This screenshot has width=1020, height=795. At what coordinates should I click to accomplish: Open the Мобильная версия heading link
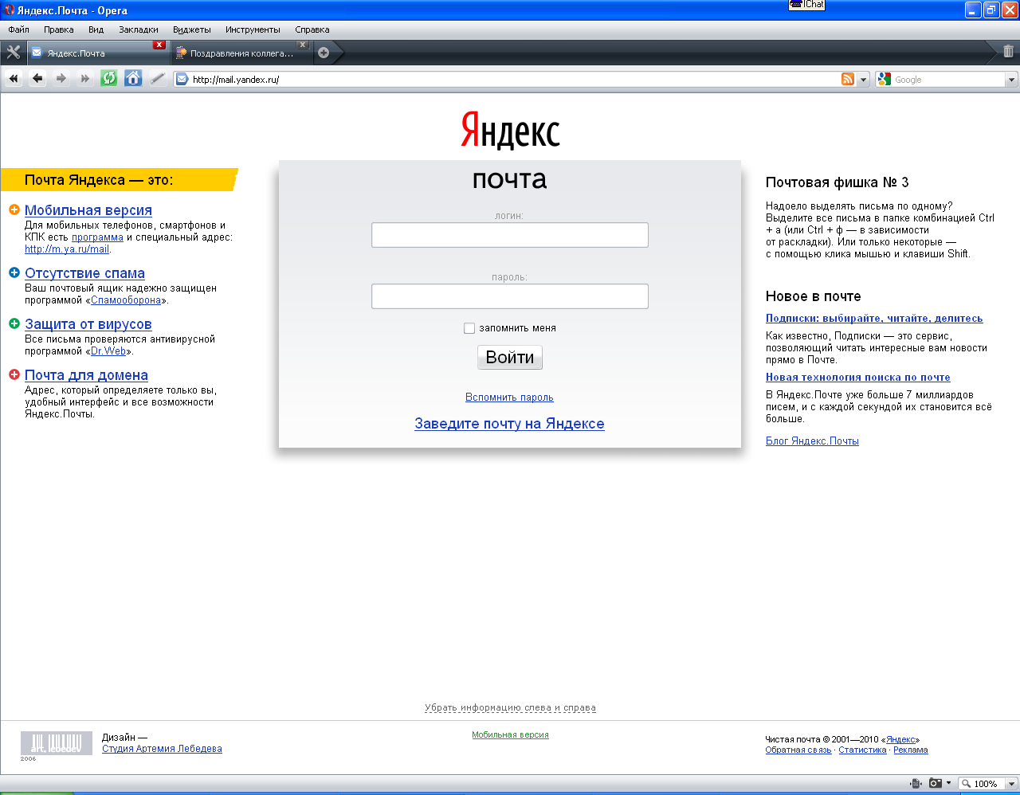tap(88, 210)
